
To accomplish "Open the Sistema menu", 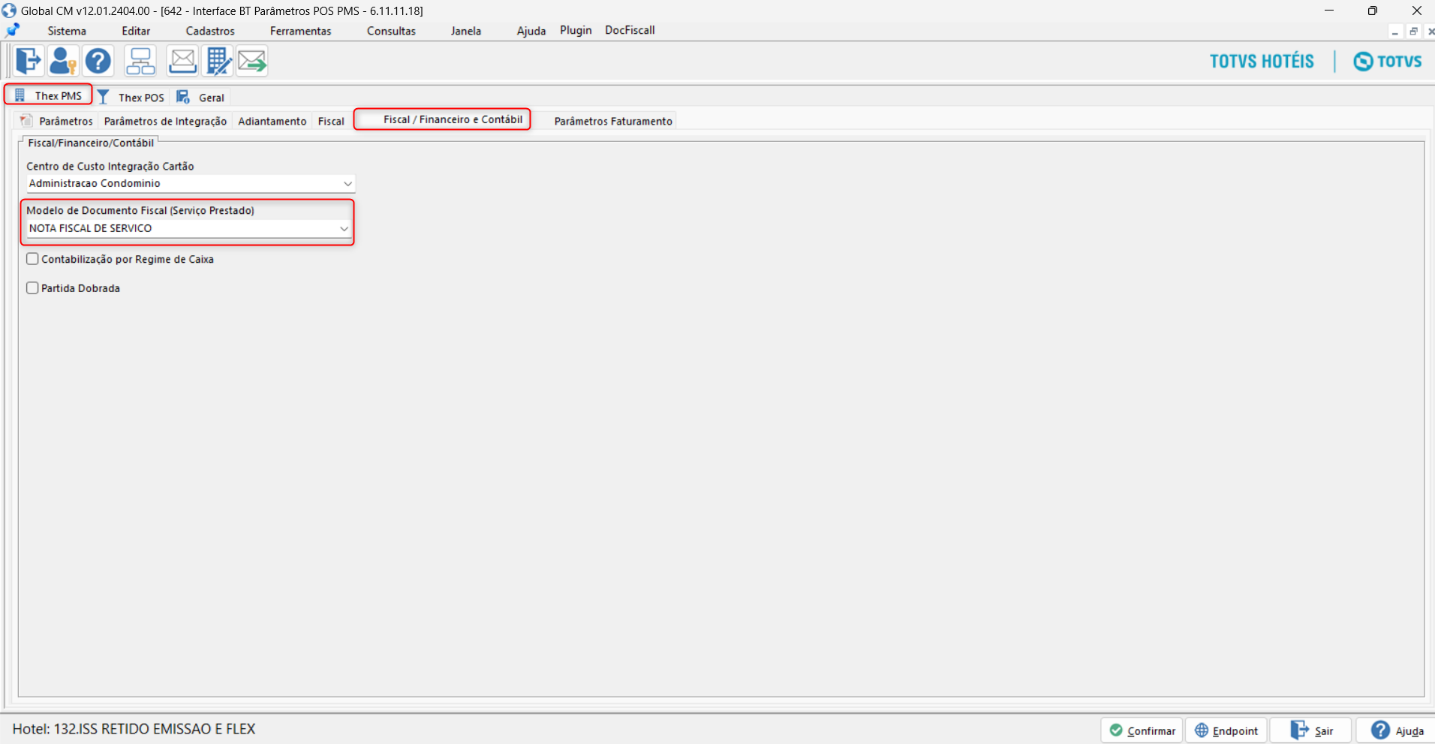I will click(x=67, y=31).
